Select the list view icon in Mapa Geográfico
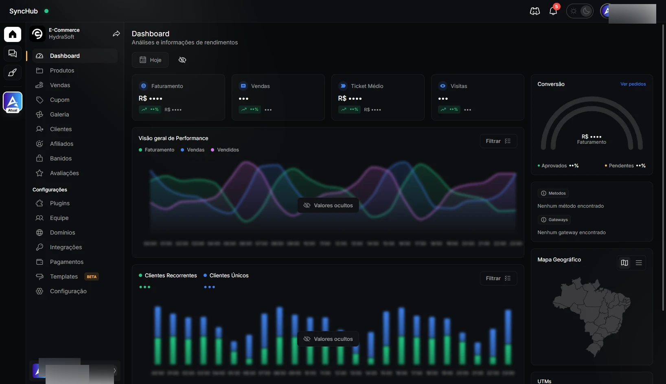Viewport: 666px width, 384px height. click(639, 263)
